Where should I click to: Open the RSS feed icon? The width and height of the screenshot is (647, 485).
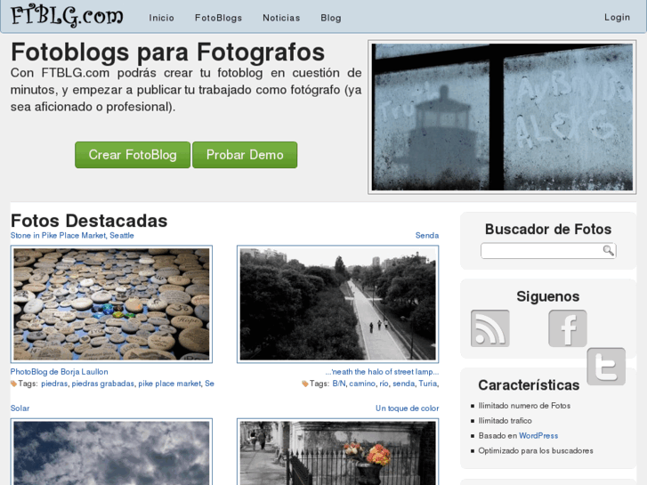pyautogui.click(x=489, y=328)
